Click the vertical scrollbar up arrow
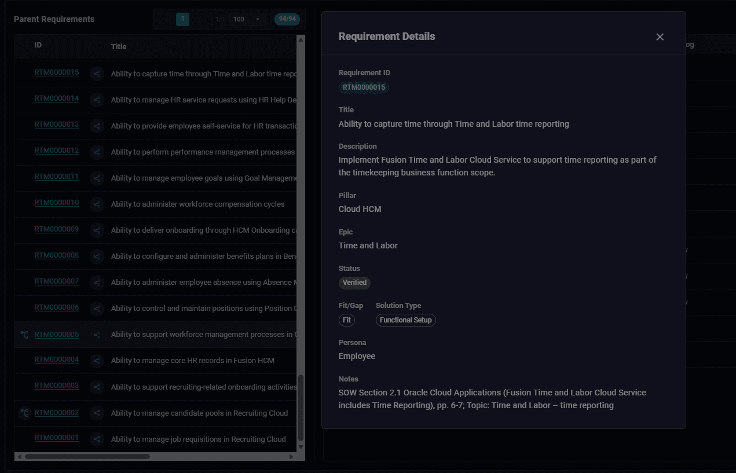 click(301, 40)
